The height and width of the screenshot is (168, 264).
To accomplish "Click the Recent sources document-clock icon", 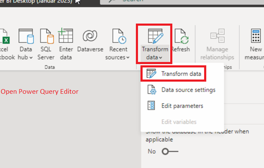I will (x=119, y=36).
